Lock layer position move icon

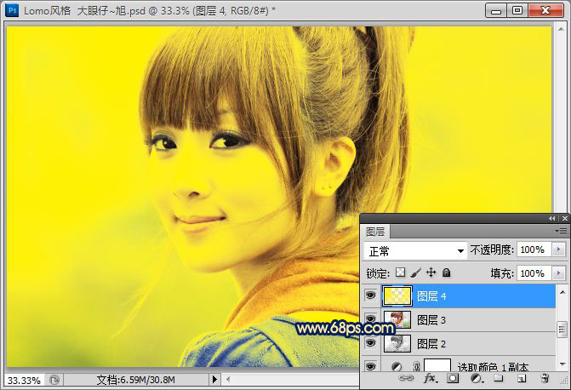point(431,272)
